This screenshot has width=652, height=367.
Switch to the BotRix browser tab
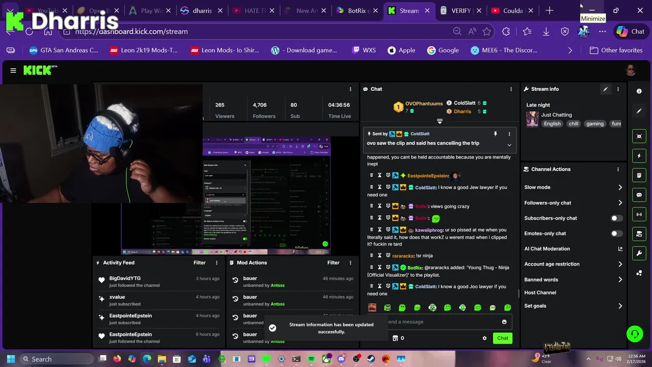click(357, 11)
